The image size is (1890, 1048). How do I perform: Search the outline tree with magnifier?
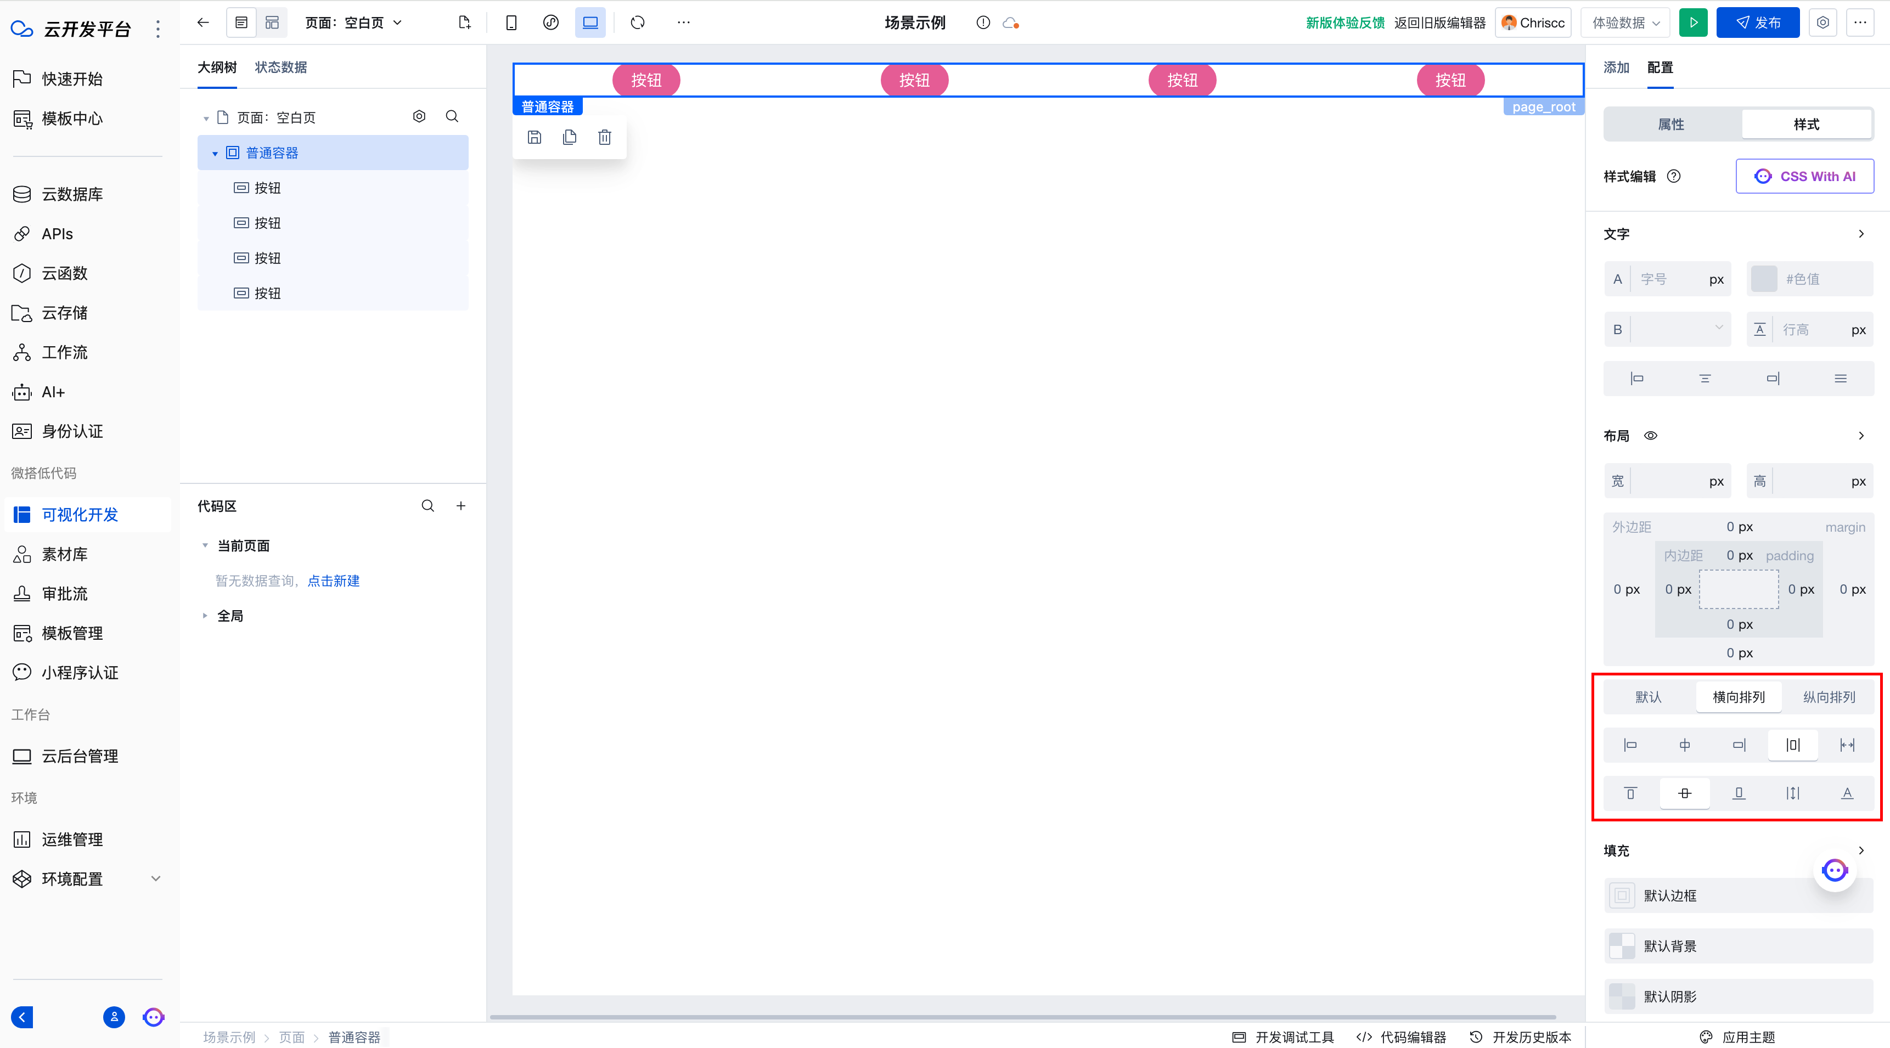(x=452, y=117)
